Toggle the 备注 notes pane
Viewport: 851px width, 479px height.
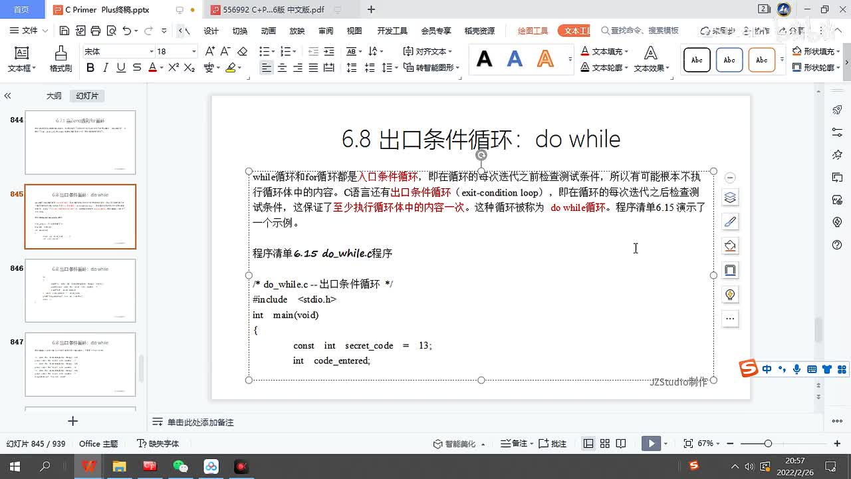[x=516, y=444]
